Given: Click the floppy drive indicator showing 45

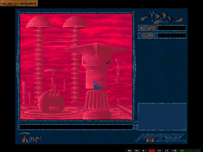Looking at the screenshot, I should point(175,150).
